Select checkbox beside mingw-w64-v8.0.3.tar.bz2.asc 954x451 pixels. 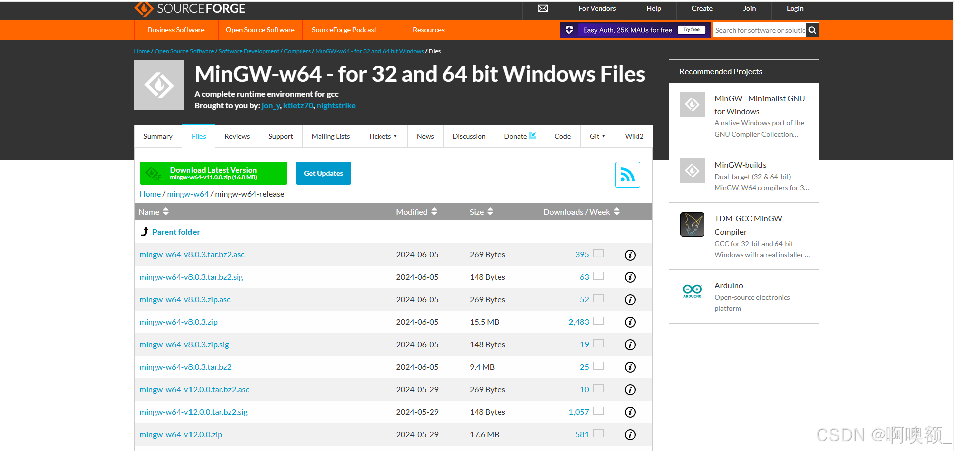click(598, 253)
